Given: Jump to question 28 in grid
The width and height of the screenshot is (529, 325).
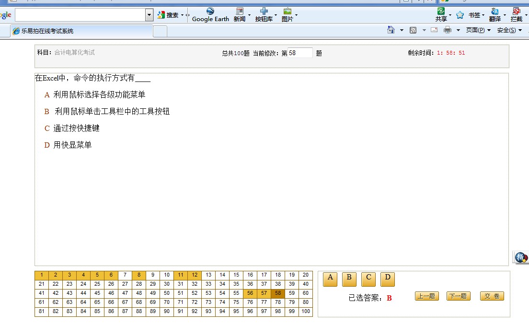Looking at the screenshot, I should click(139, 284).
